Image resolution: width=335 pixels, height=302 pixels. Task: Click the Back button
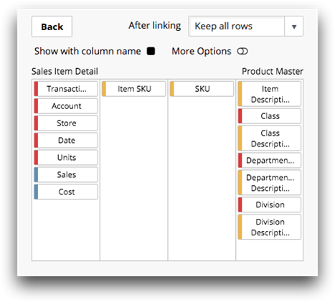coord(52,27)
